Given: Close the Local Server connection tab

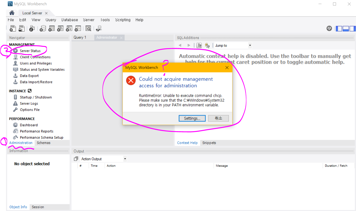Looking at the screenshot, I should [46, 13].
